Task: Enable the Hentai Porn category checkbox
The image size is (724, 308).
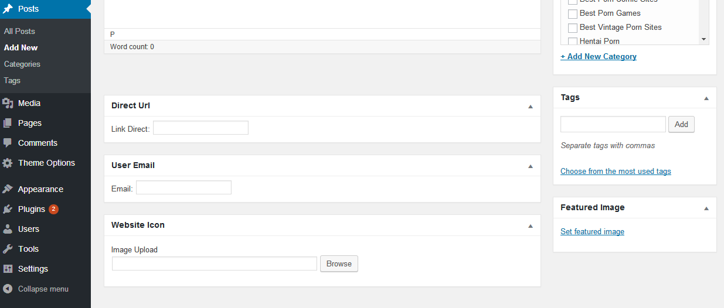Action: [x=573, y=42]
